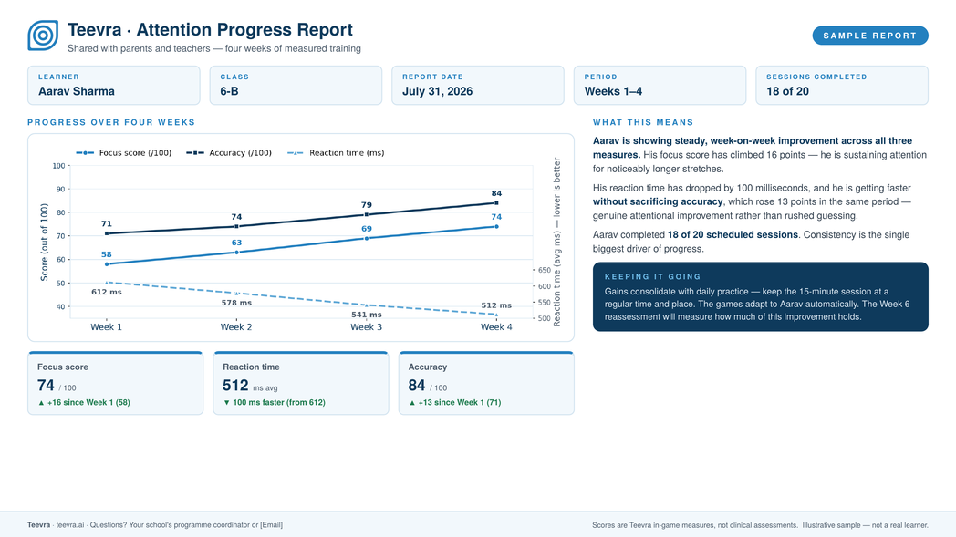
Task: Click the Reaction time legend entry
Action: coord(336,153)
